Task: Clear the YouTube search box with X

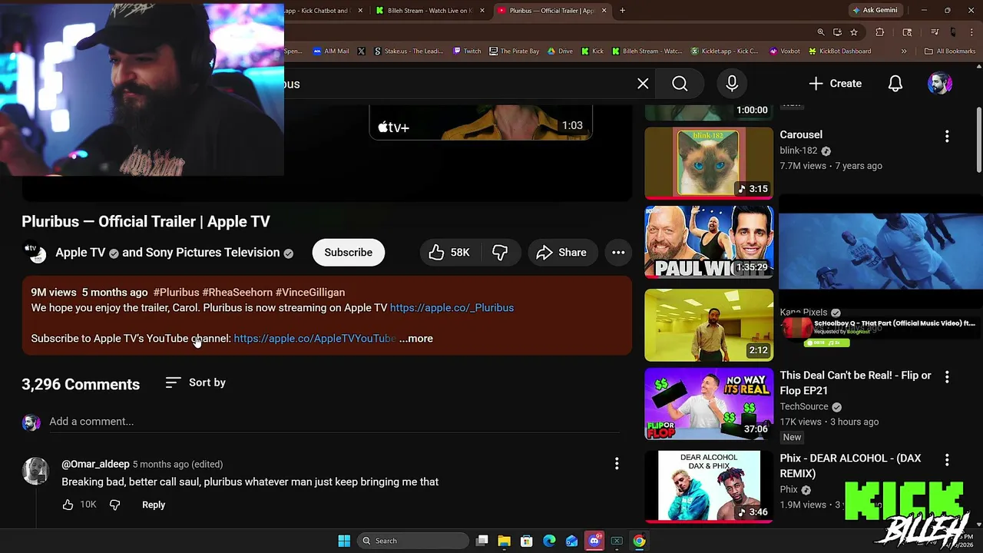Action: point(643,84)
